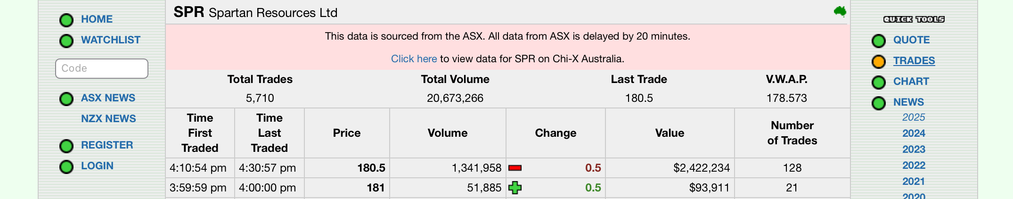The image size is (1013, 199).
Task: Open the TRADES quick tool
Action: (x=914, y=61)
